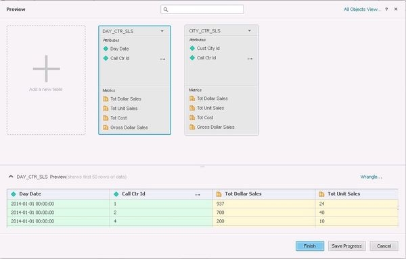Click the cell with value 937
The height and width of the screenshot is (259, 406).
pyautogui.click(x=264, y=204)
